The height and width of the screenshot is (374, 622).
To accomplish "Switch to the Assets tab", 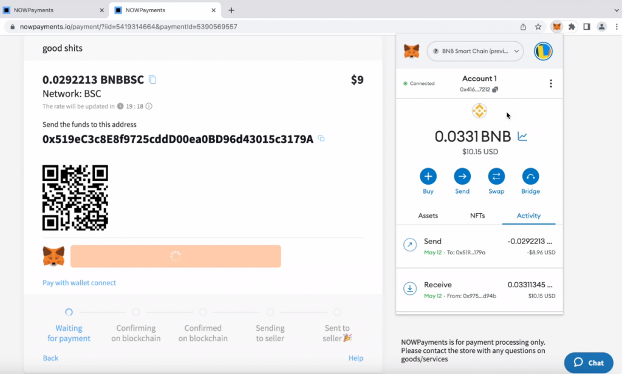I will (x=428, y=216).
